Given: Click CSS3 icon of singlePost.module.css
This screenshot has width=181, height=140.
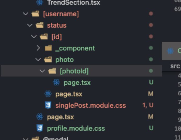Looking at the screenshot, I should pyautogui.click(x=48, y=105).
